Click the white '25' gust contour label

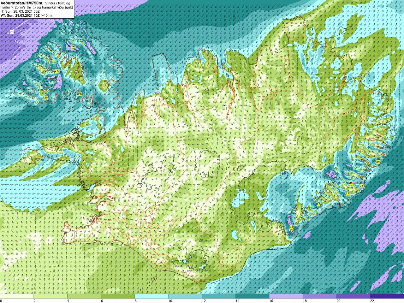12,32
